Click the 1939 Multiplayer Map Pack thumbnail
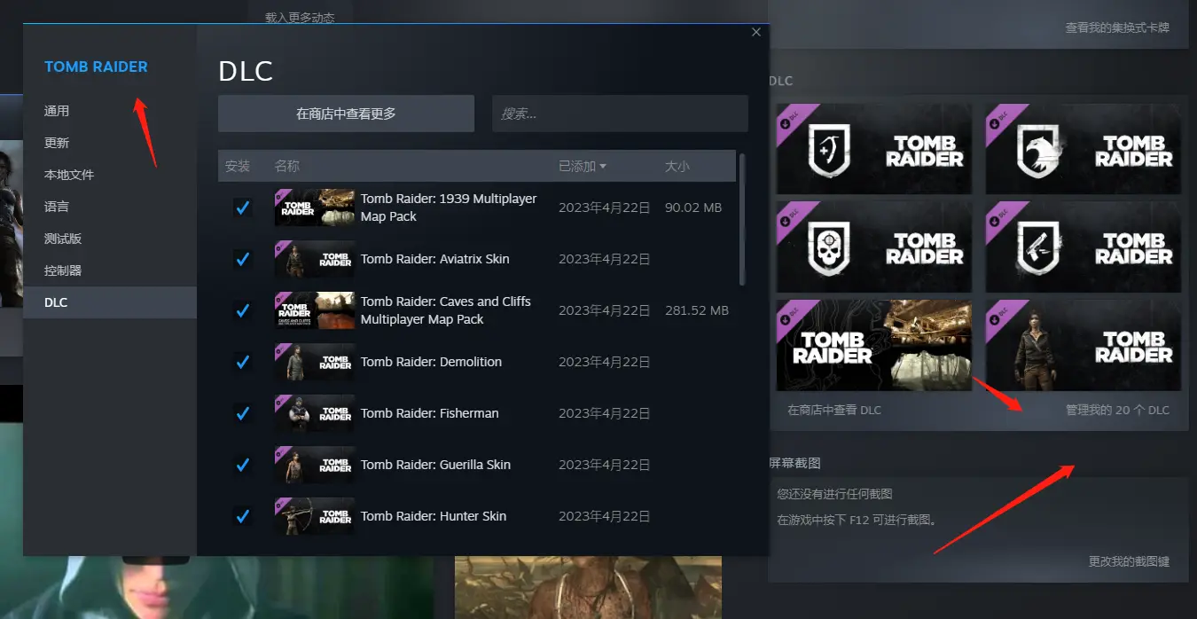Image resolution: width=1197 pixels, height=619 pixels. [315, 208]
